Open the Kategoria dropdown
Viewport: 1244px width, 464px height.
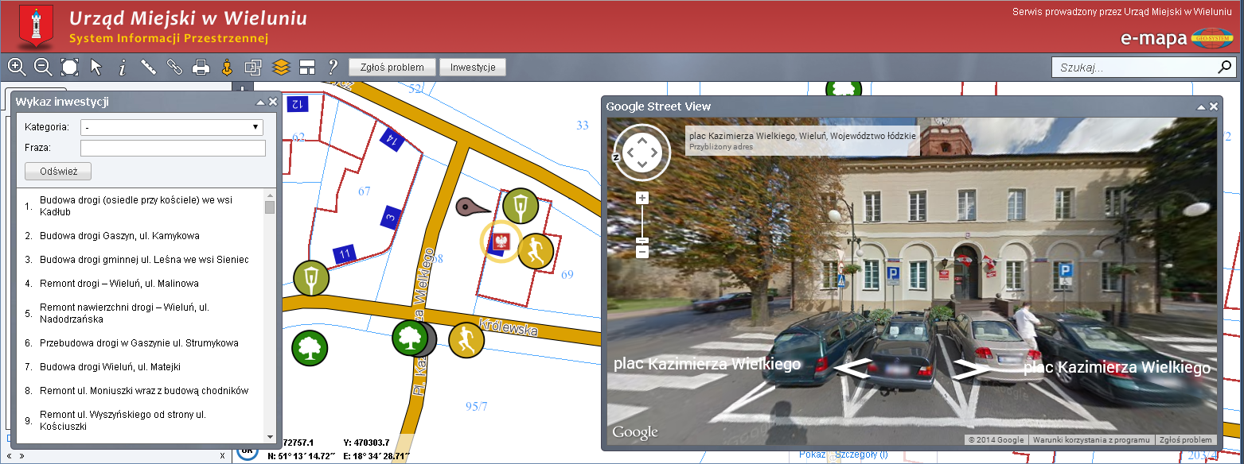(173, 127)
